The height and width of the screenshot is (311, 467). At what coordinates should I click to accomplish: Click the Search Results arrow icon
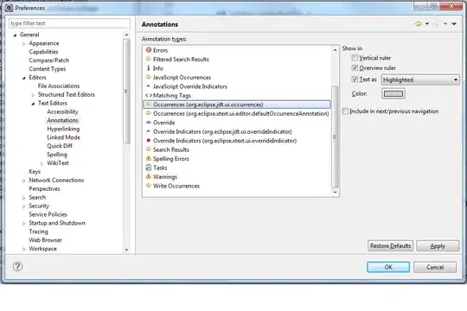pyautogui.click(x=149, y=149)
